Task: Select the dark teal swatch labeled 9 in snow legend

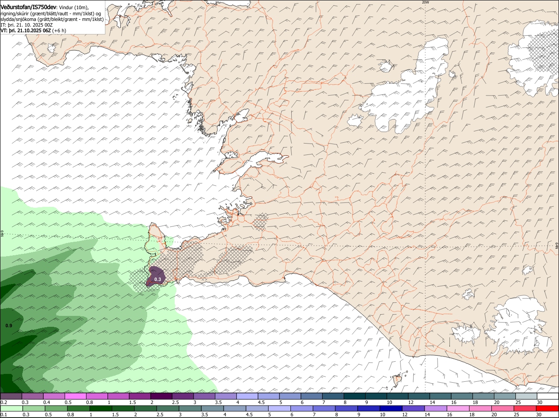Action: [x=376, y=396]
